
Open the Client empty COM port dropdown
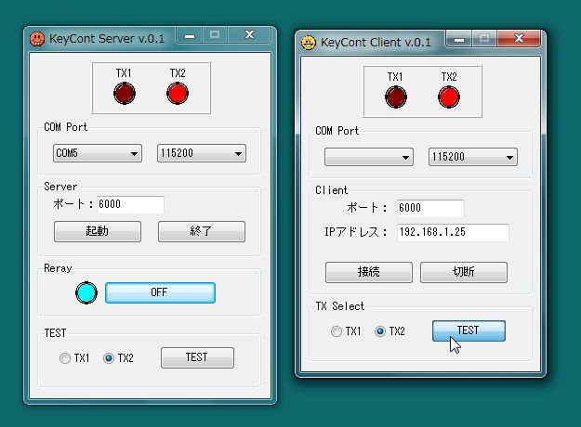pos(369,157)
